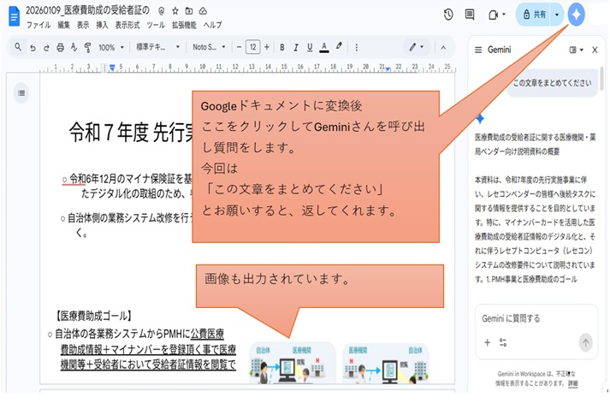Image resolution: width=610 pixels, height=403 pixels.
Task: Click the この文章をまとめてください prompt bubble
Action: 552,82
